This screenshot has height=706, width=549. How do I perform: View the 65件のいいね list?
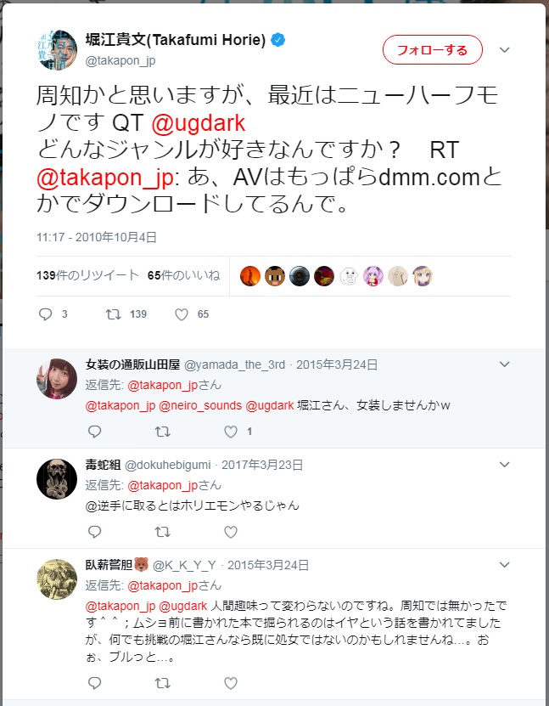tap(183, 275)
